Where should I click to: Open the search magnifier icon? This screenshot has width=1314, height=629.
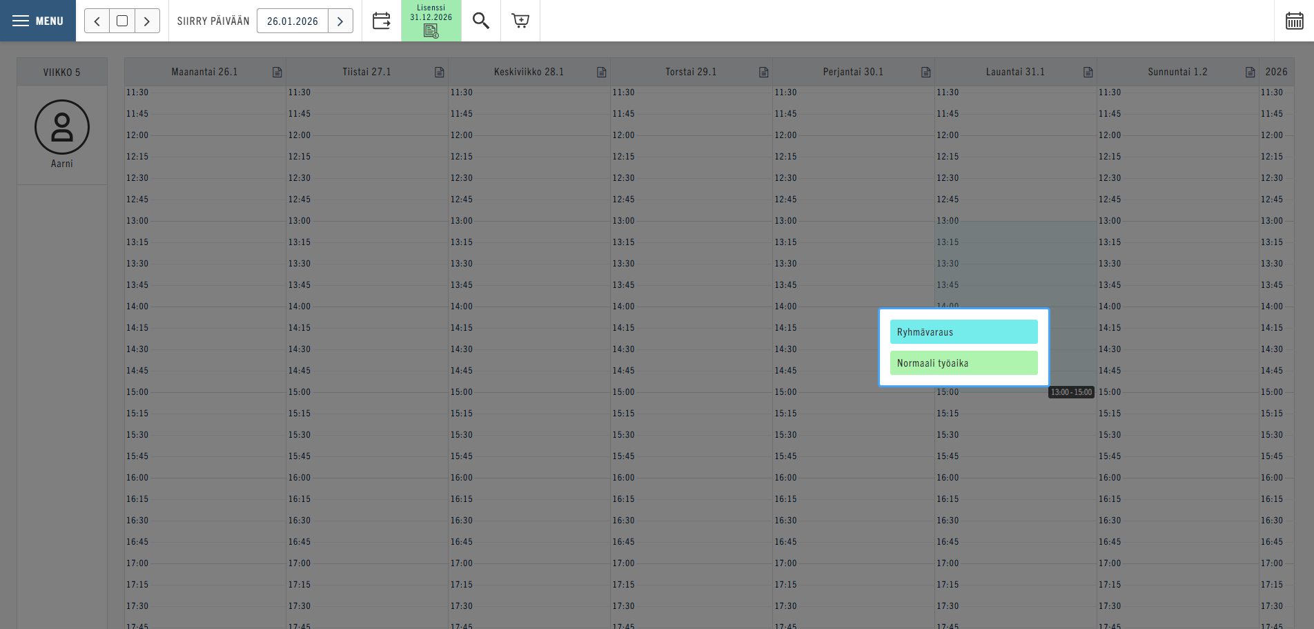481,21
